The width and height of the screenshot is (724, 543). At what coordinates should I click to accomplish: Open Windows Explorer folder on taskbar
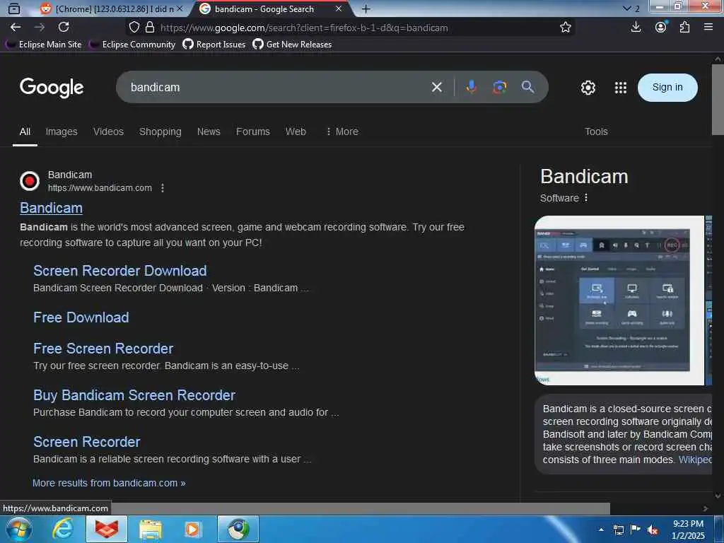(150, 529)
